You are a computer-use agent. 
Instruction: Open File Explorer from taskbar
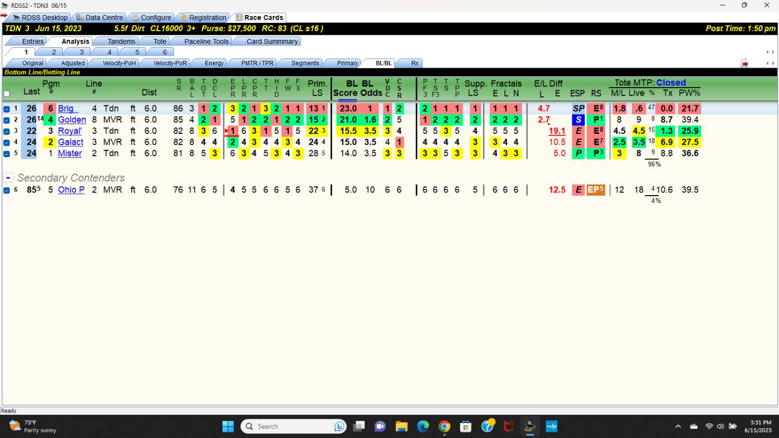tap(401, 427)
